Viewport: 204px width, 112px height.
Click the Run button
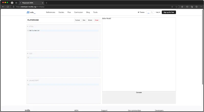click(84, 20)
